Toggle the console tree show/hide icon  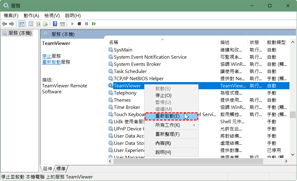(22, 24)
